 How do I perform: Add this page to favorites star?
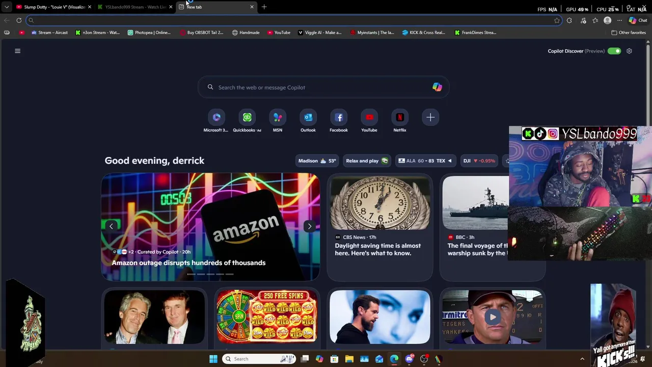557,20
